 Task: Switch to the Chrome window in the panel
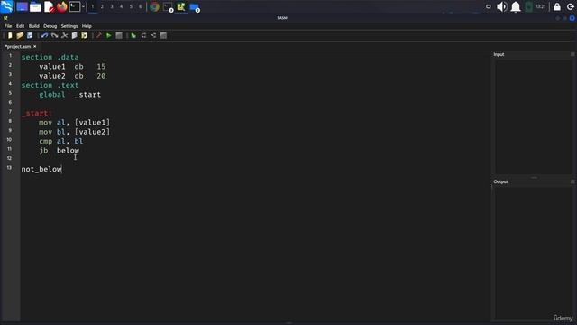[x=154, y=6]
